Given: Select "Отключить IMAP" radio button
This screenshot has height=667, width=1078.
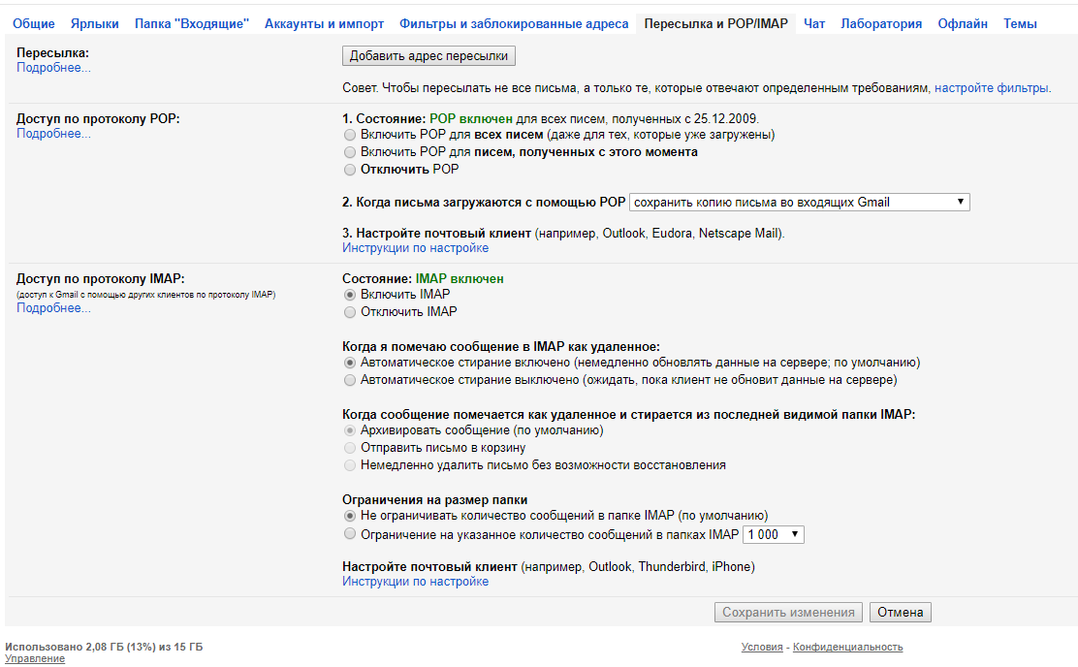Looking at the screenshot, I should 350,312.
